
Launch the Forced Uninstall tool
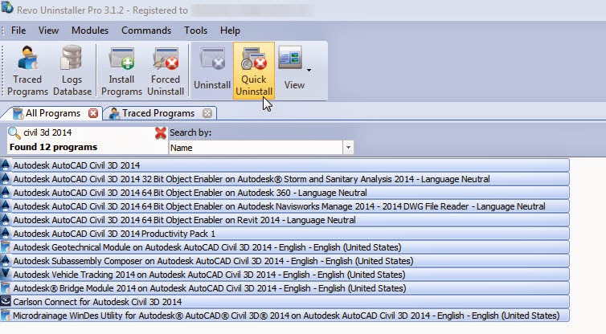pos(166,71)
